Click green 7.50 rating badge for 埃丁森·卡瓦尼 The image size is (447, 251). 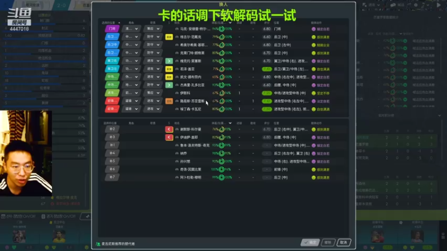(x=267, y=109)
